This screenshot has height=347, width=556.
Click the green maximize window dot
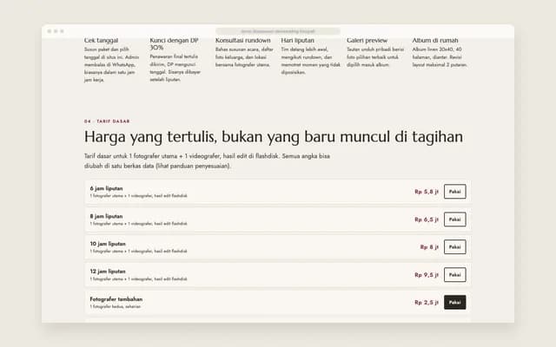(62, 31)
